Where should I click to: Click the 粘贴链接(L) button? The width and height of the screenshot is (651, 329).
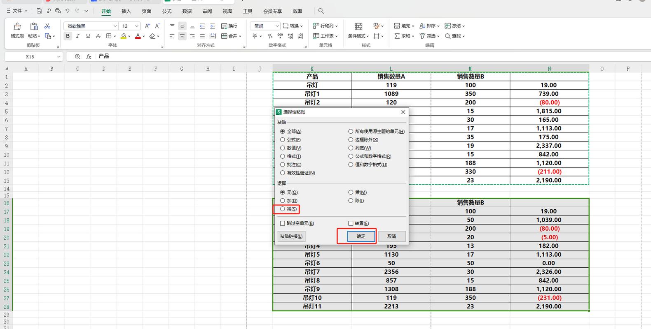(291, 236)
